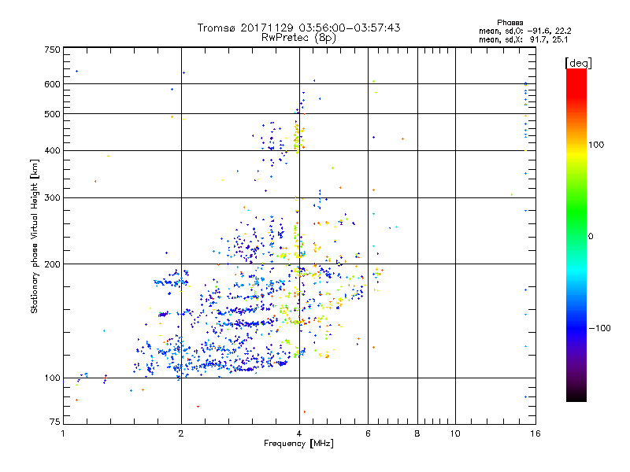Click the colorbar '100' tick label
630x472 pixels.
click(x=596, y=145)
